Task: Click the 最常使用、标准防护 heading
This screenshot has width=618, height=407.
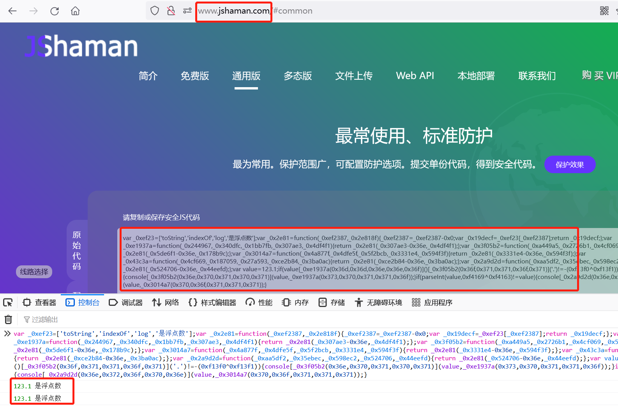Action: pyautogui.click(x=414, y=136)
